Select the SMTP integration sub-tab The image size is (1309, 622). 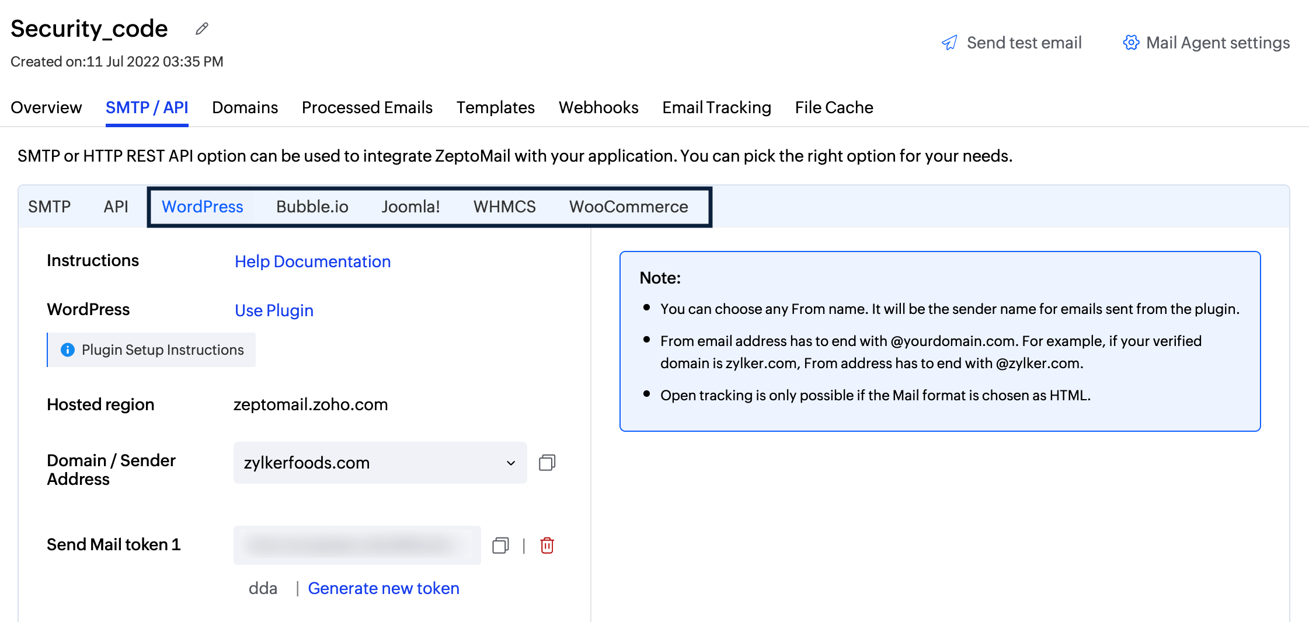(x=49, y=207)
